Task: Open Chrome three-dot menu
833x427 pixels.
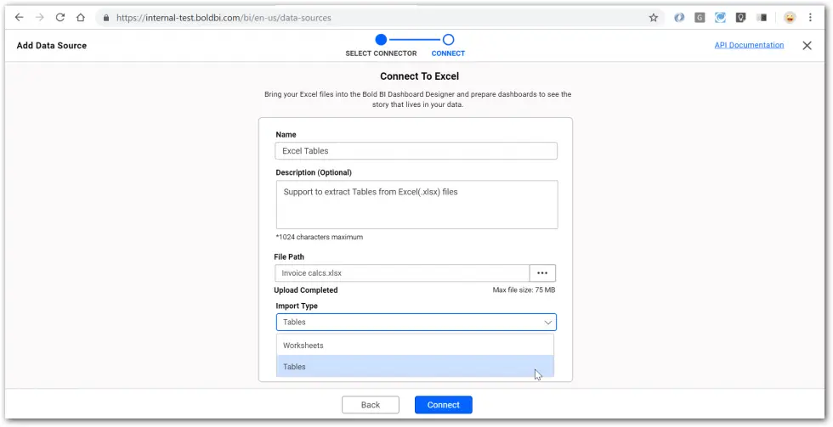Action: click(x=812, y=17)
